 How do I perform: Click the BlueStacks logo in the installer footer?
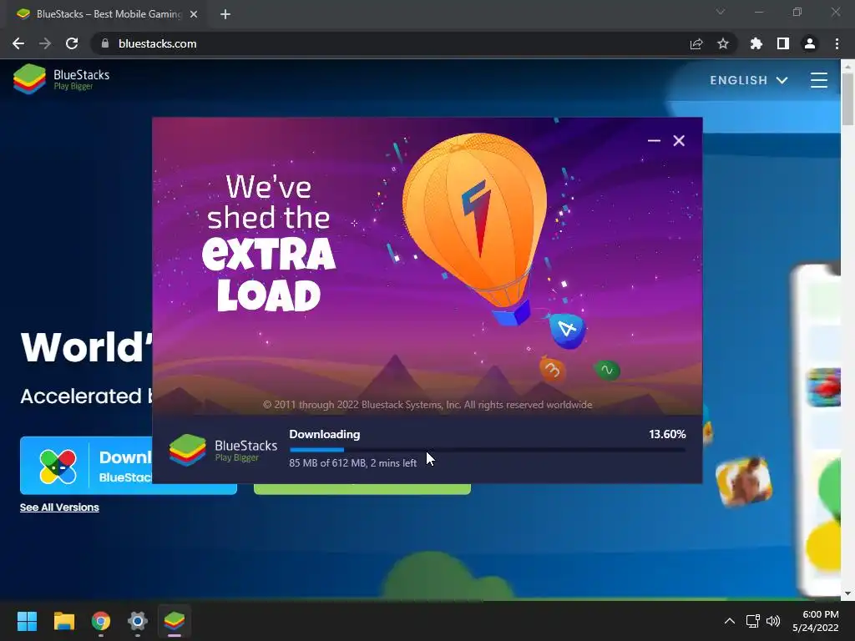[x=224, y=450]
